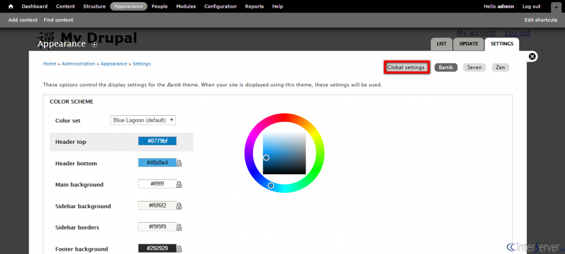Click the Main background color field #ffffff
Viewport: 565px width, 254px height.
click(x=157, y=184)
